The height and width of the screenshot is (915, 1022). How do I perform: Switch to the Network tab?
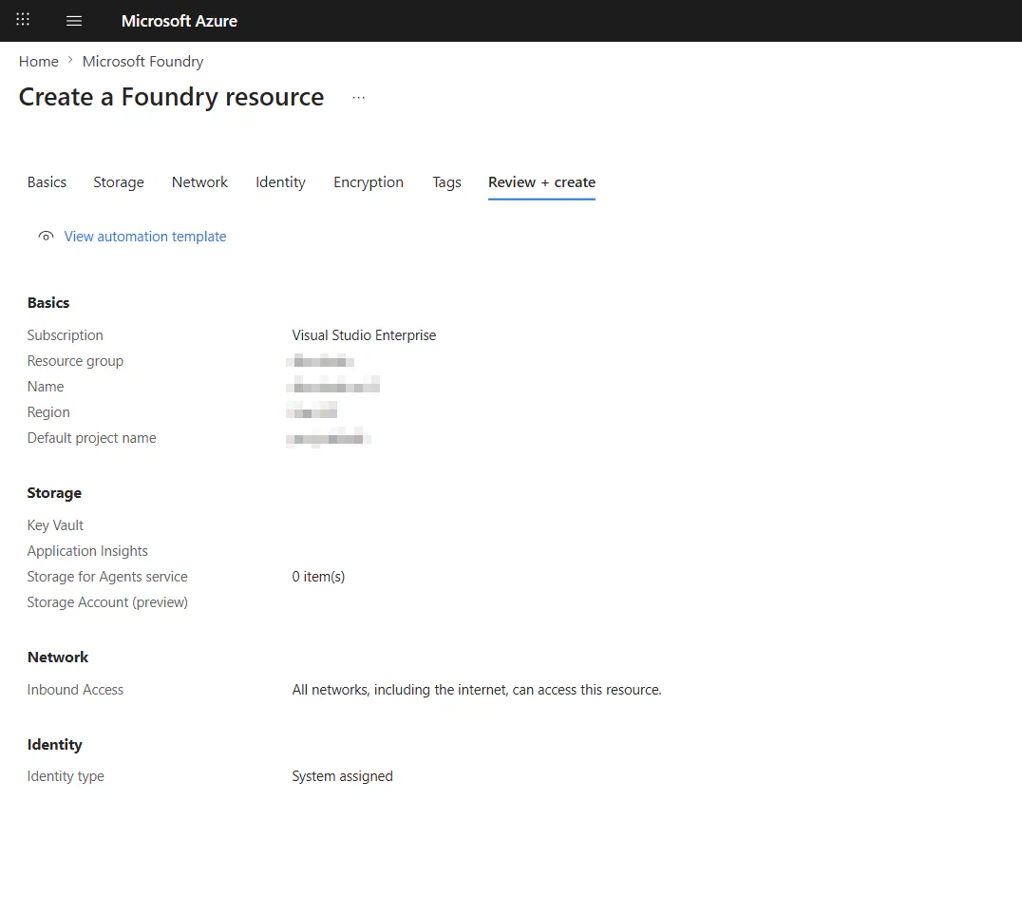click(x=199, y=182)
